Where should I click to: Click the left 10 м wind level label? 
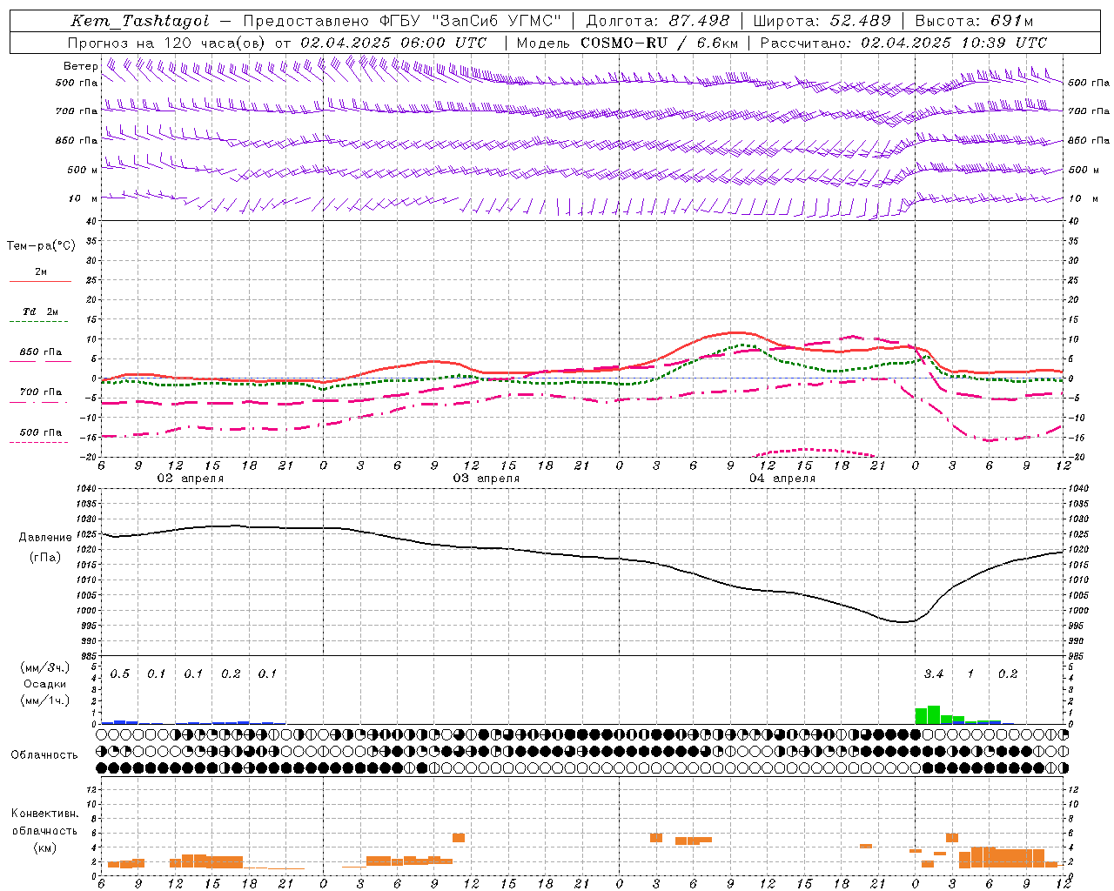click(x=83, y=199)
